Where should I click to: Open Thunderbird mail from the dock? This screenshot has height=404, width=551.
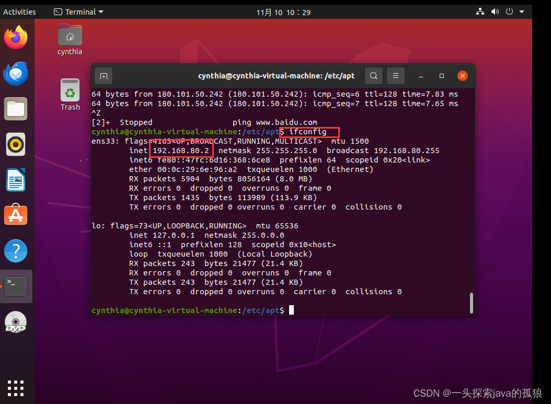pos(16,73)
